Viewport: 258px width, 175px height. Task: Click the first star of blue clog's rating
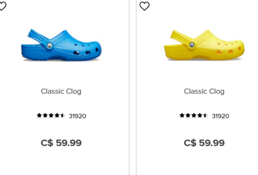point(39,115)
